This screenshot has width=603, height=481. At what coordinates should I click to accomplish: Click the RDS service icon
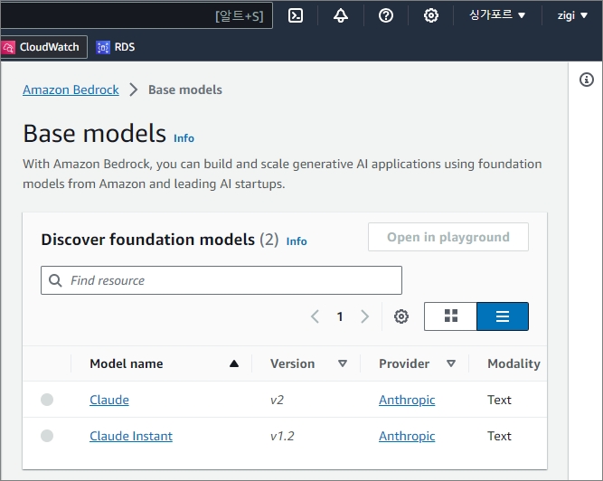click(x=103, y=47)
